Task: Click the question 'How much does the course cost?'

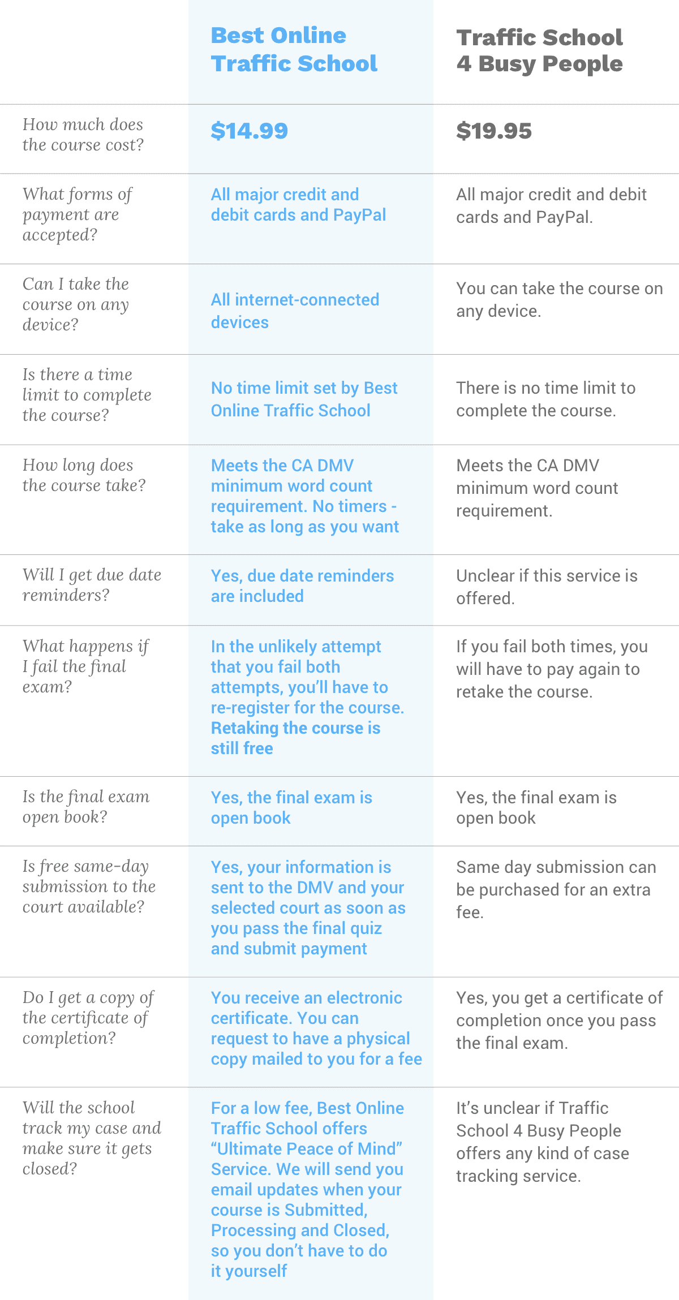Action: click(x=83, y=135)
